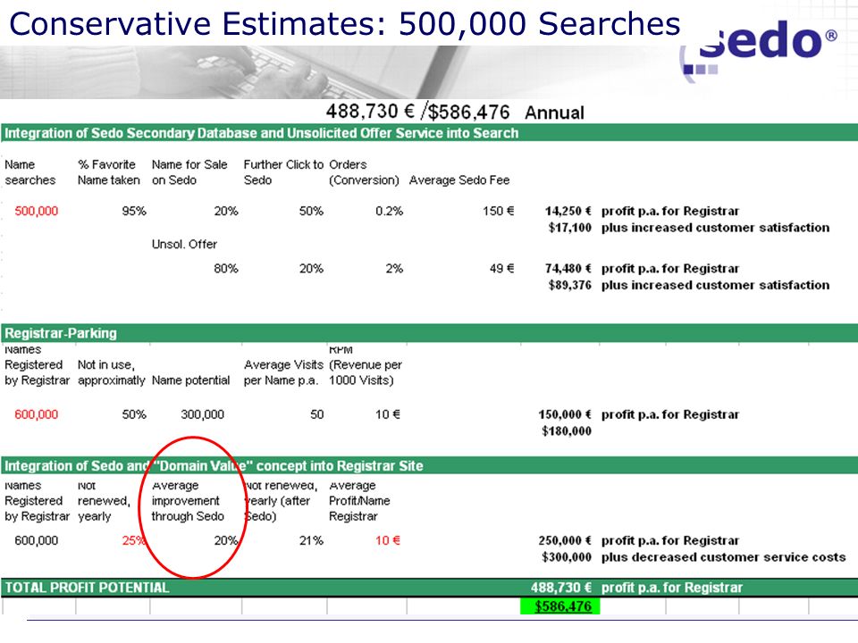Click the '14,250 €' profit value
Screen dimensions: 858x643
tap(568, 211)
